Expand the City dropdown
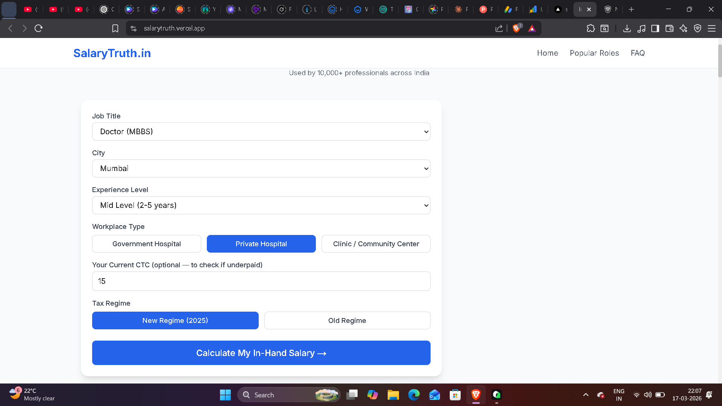The width and height of the screenshot is (722, 406). pyautogui.click(x=261, y=168)
